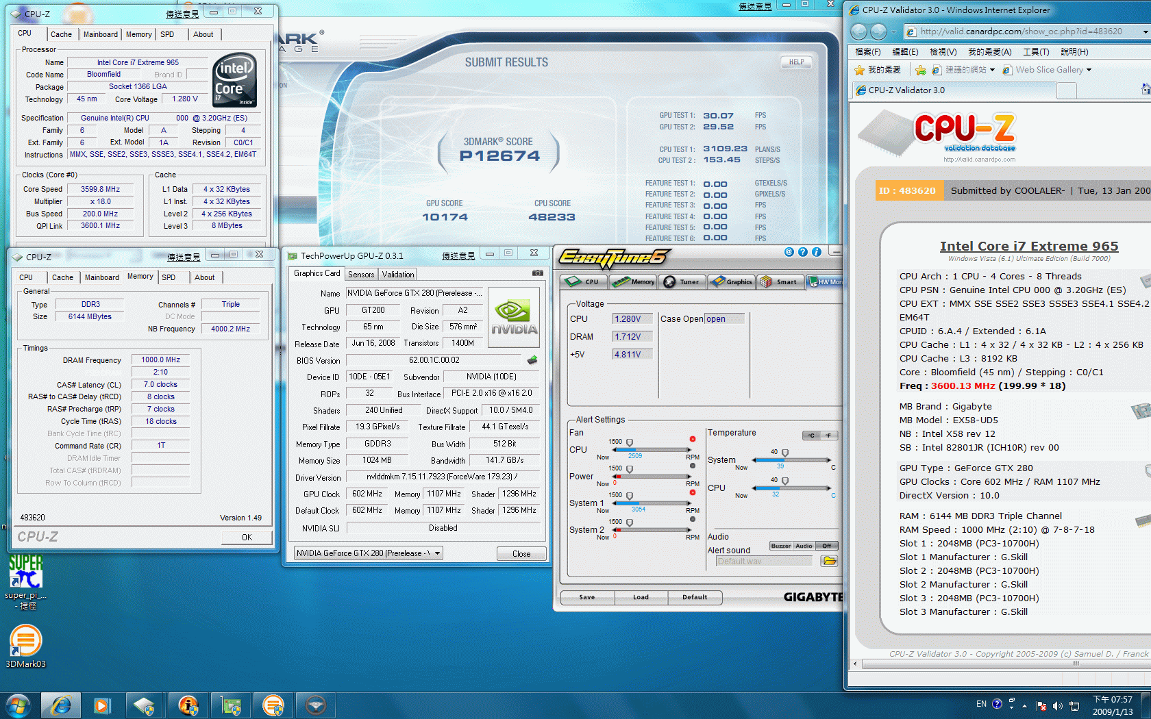The image size is (1151, 719).
Task: Click the HELP button in 3DMark results
Action: coord(796,62)
